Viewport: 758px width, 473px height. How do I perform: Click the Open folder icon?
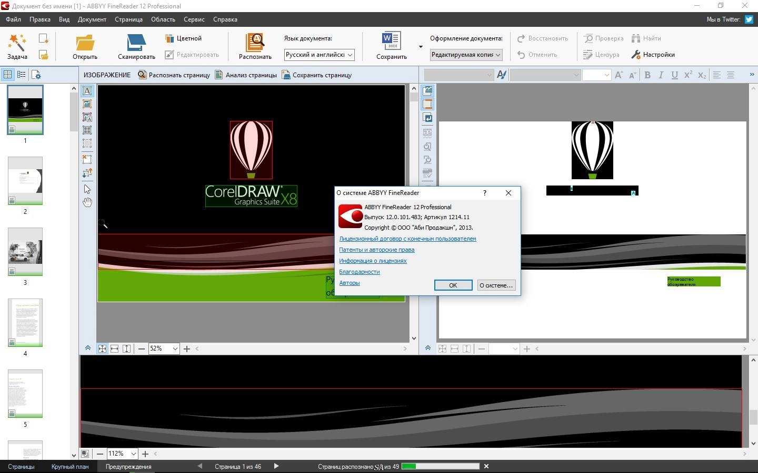85,43
